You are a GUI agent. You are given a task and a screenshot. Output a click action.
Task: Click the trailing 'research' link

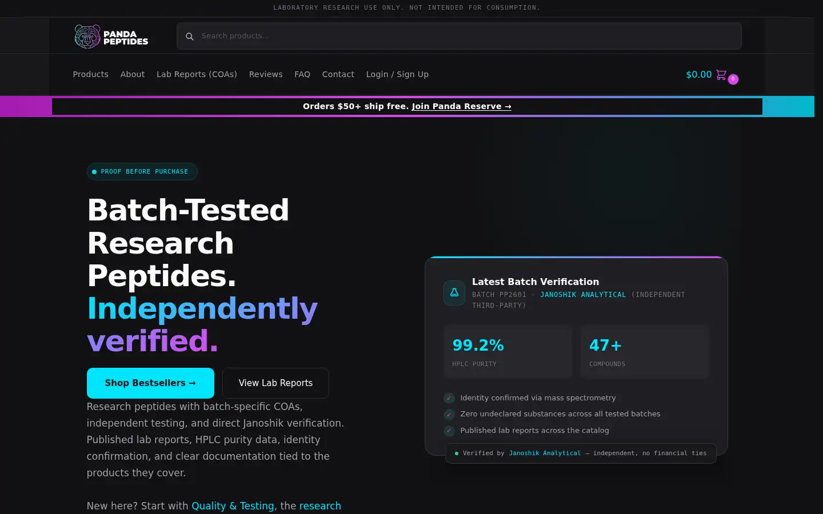(320, 506)
